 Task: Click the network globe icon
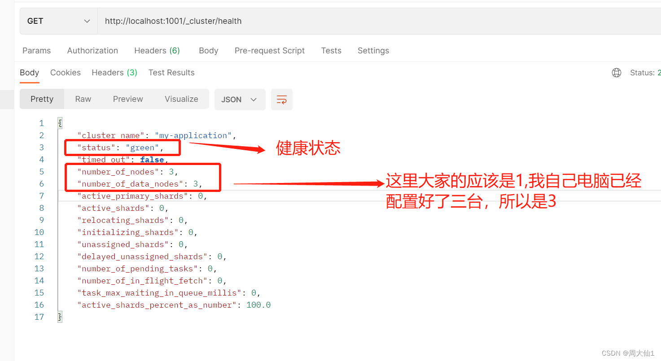pos(617,73)
